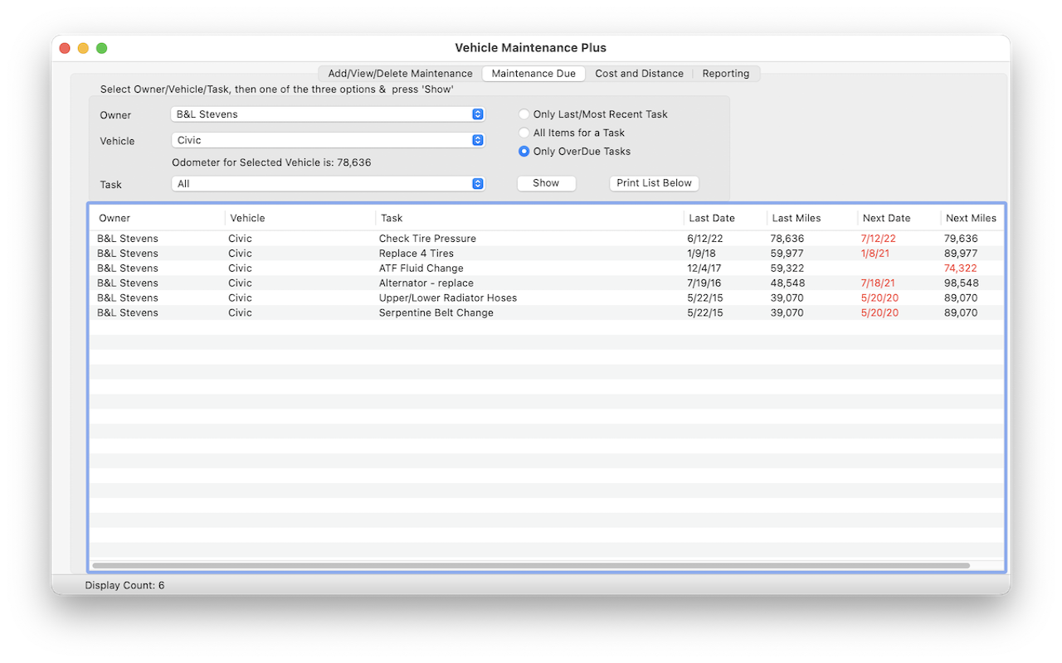Image resolution: width=1062 pixels, height=663 pixels.
Task: Switch to Add/View/Delete Maintenance tab
Action: pyautogui.click(x=400, y=74)
